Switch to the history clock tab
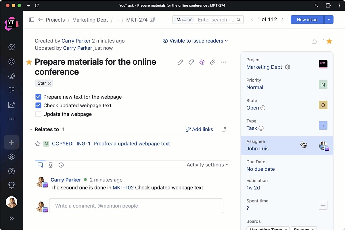Image resolution: width=345 pixels, height=230 pixels. (x=61, y=165)
